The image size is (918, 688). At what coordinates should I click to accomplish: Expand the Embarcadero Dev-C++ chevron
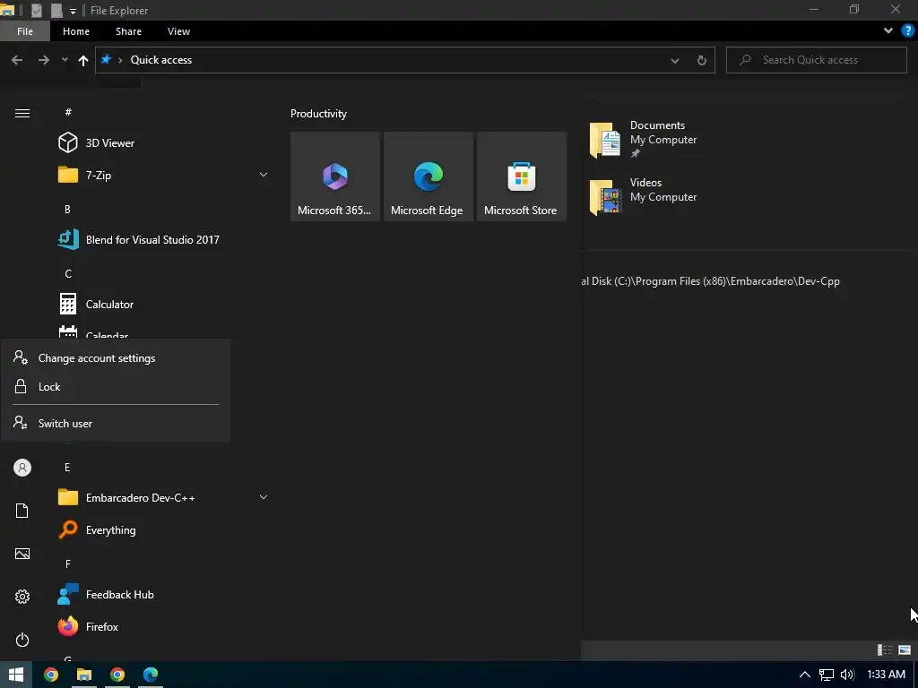264,497
